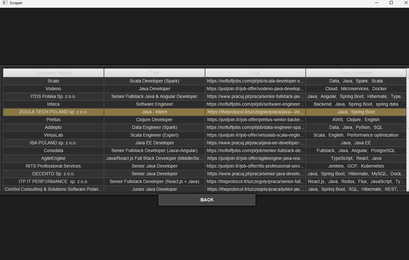Image resolution: width=409 pixels, height=260 pixels.
Task: Click Senior Fullstack Developer (React.js + Java) cell
Action: tap(154, 181)
